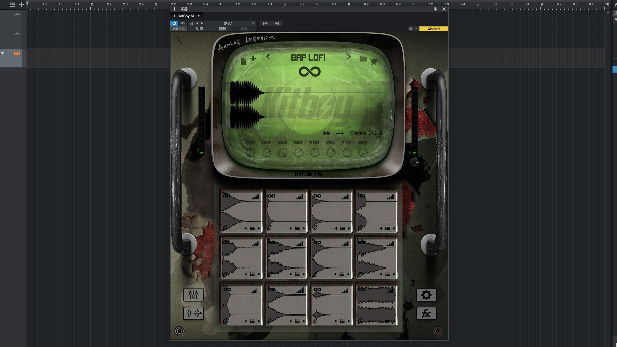Toggle infinity loop on third top-row pad
The image size is (617, 347).
coord(317,196)
